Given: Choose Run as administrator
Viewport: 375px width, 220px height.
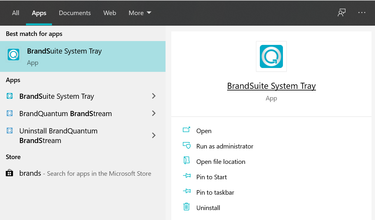Looking at the screenshot, I should (225, 146).
